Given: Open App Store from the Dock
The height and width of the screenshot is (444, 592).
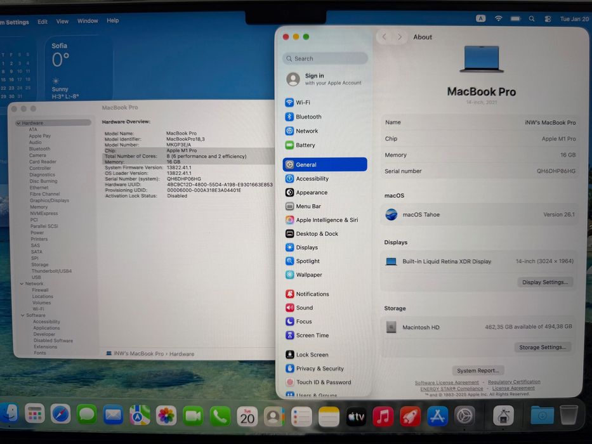Looking at the screenshot, I should pyautogui.click(x=437, y=417).
